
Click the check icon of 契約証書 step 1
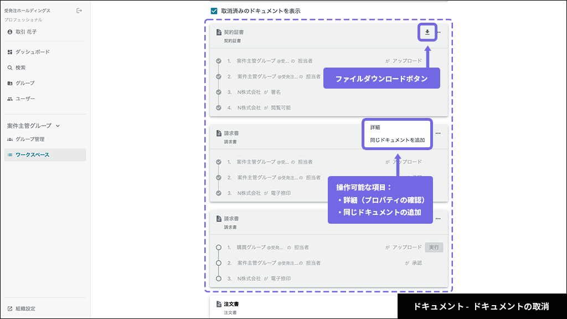(x=219, y=61)
